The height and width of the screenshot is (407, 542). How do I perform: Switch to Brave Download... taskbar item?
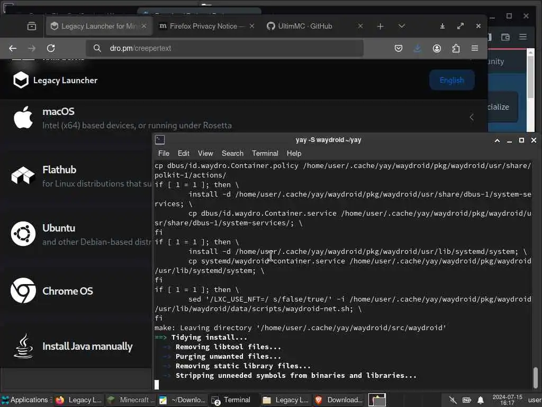338,400
